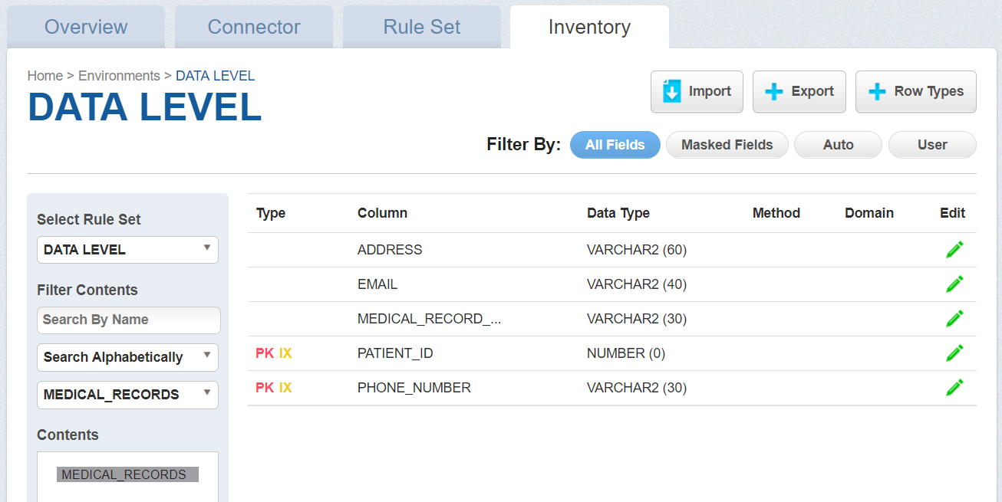The image size is (1002, 502).
Task: Edit the PHONE_NUMBER row using pencil icon
Action: click(x=954, y=387)
